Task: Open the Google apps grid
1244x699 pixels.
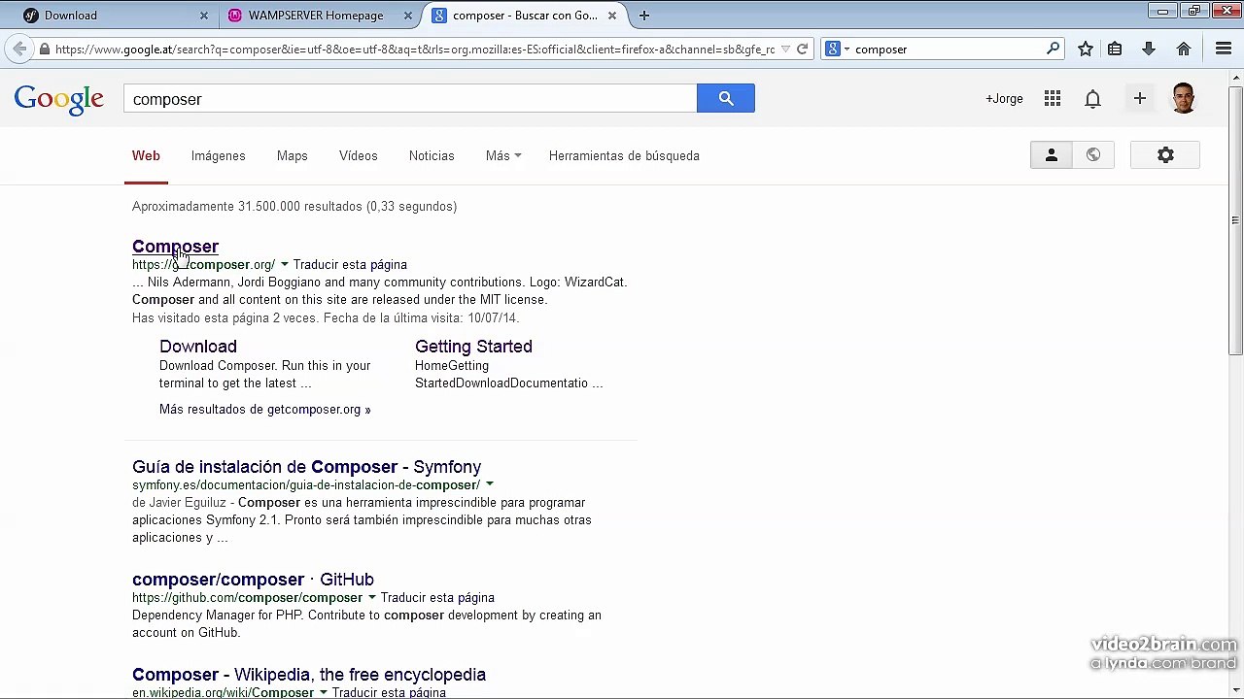Action: (1053, 98)
